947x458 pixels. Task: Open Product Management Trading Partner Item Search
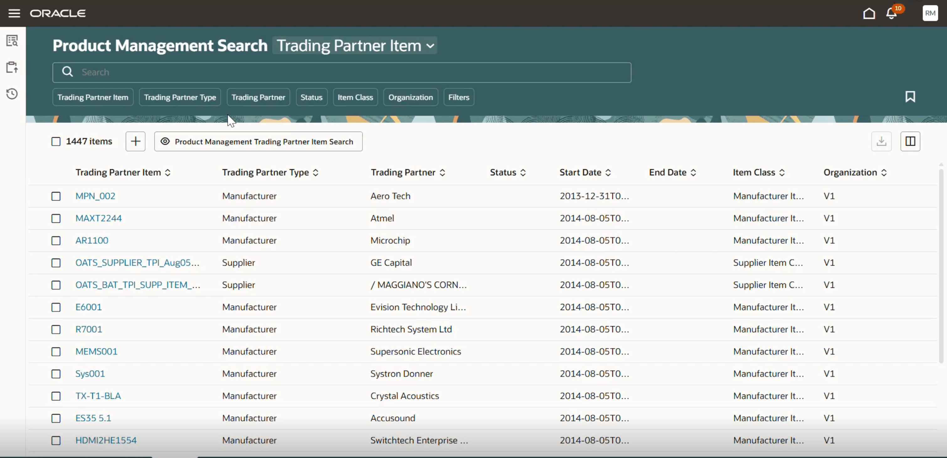(258, 141)
